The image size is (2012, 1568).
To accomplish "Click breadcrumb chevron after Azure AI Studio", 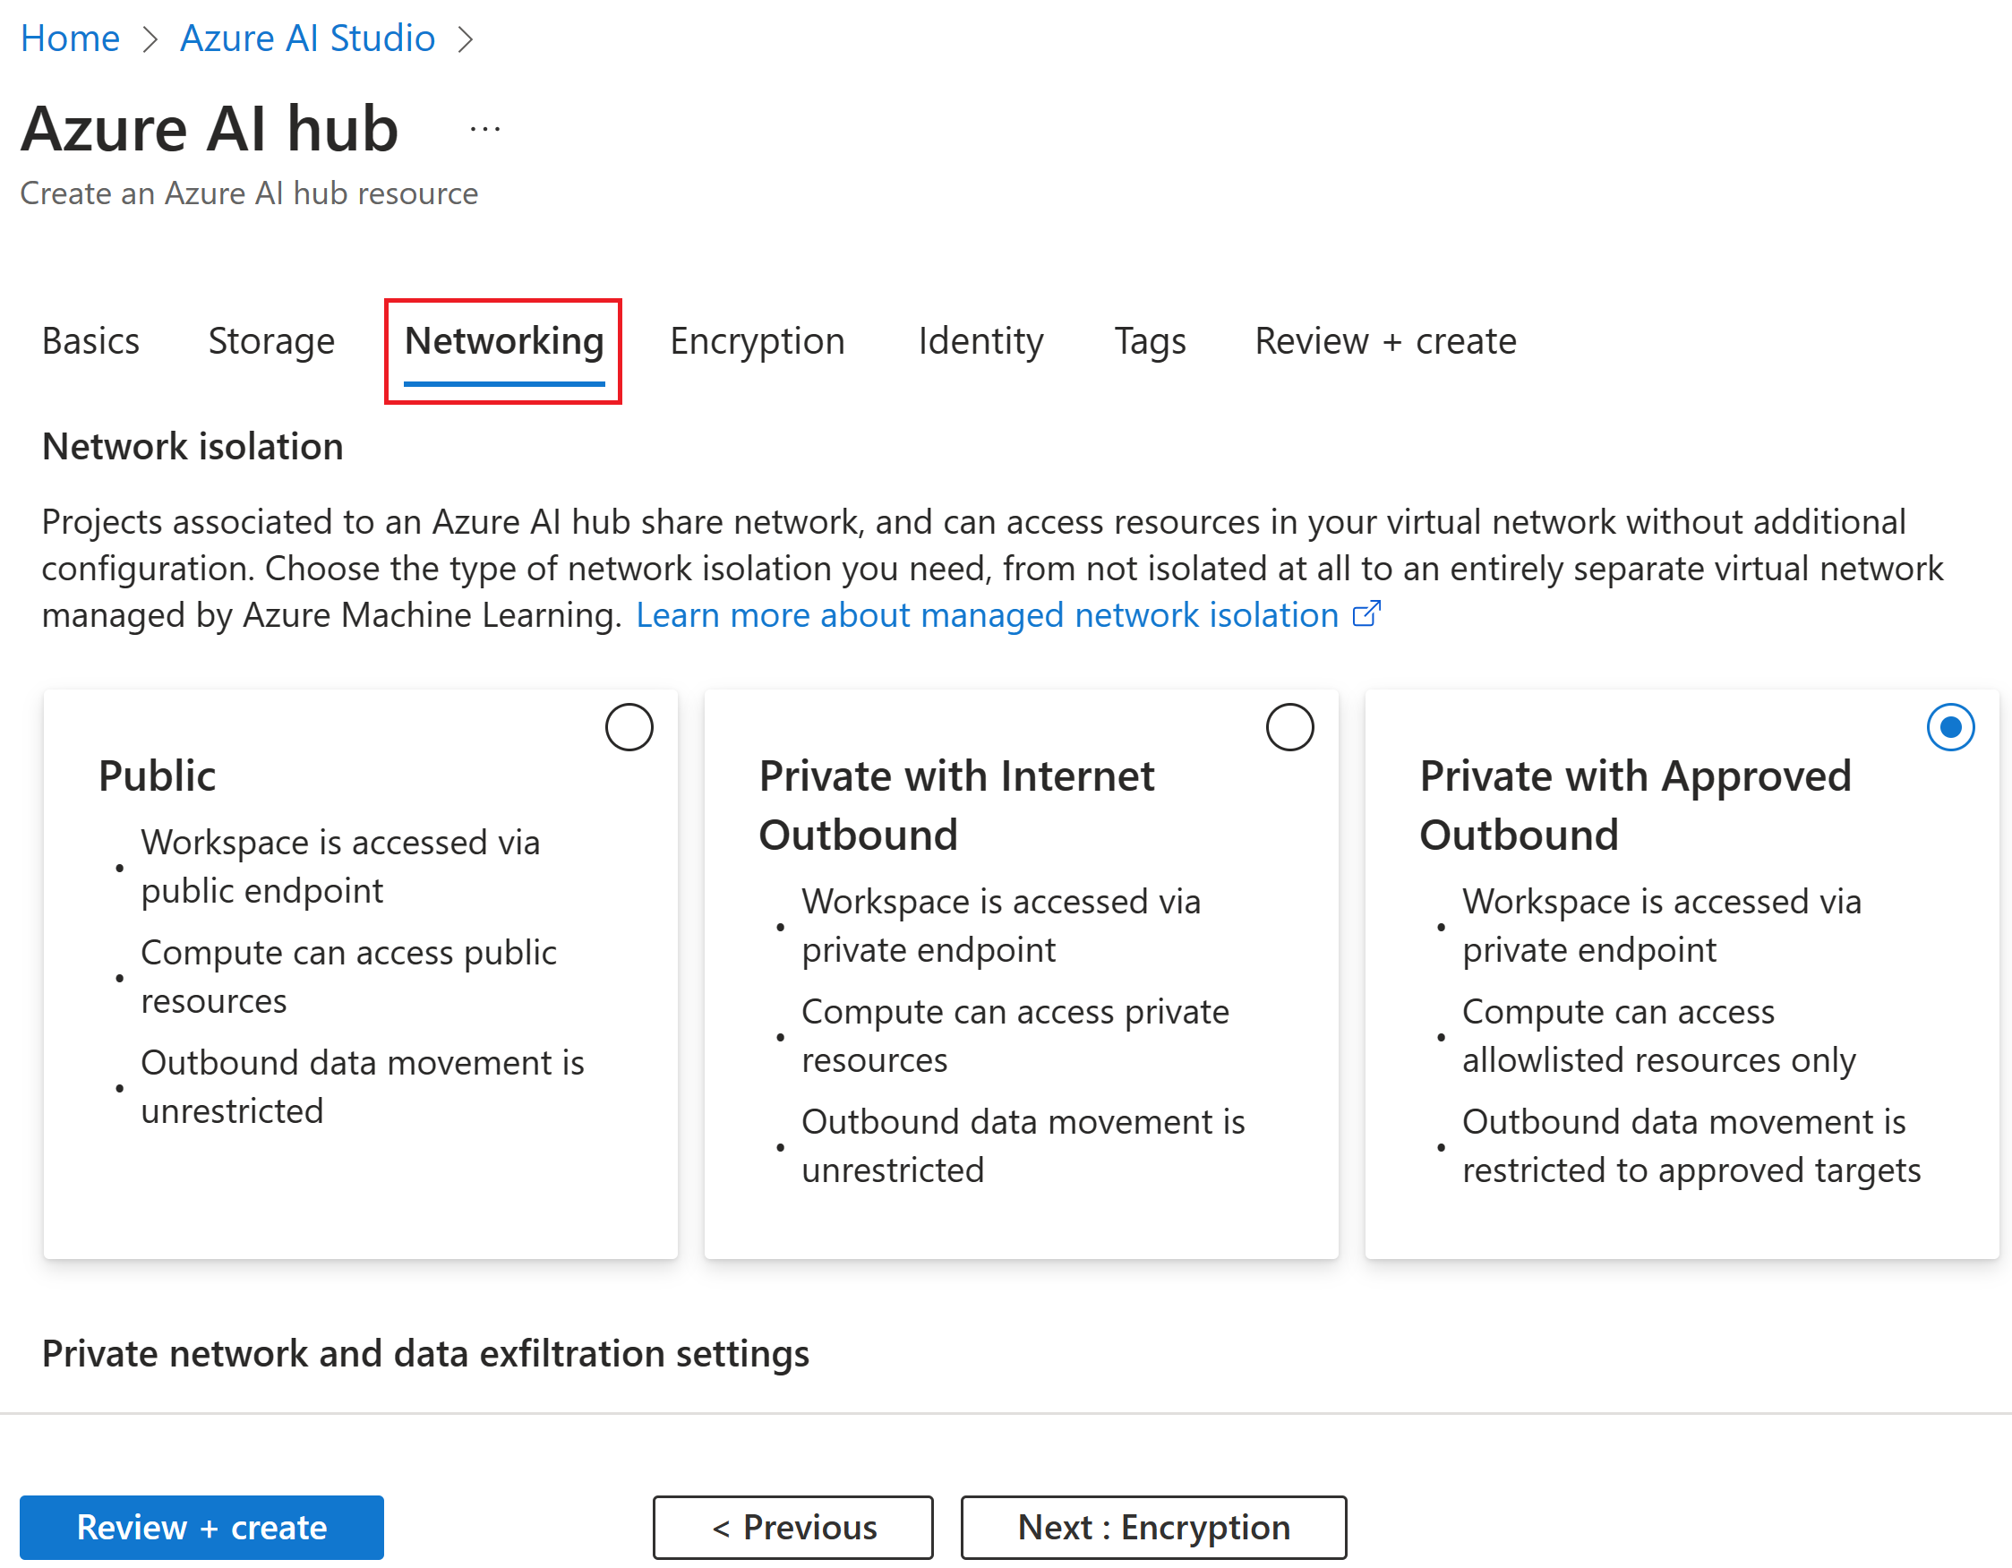I will click(x=467, y=39).
